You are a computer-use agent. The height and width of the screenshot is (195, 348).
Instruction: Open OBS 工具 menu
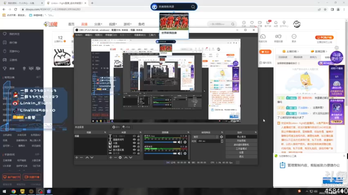coord(152,35)
